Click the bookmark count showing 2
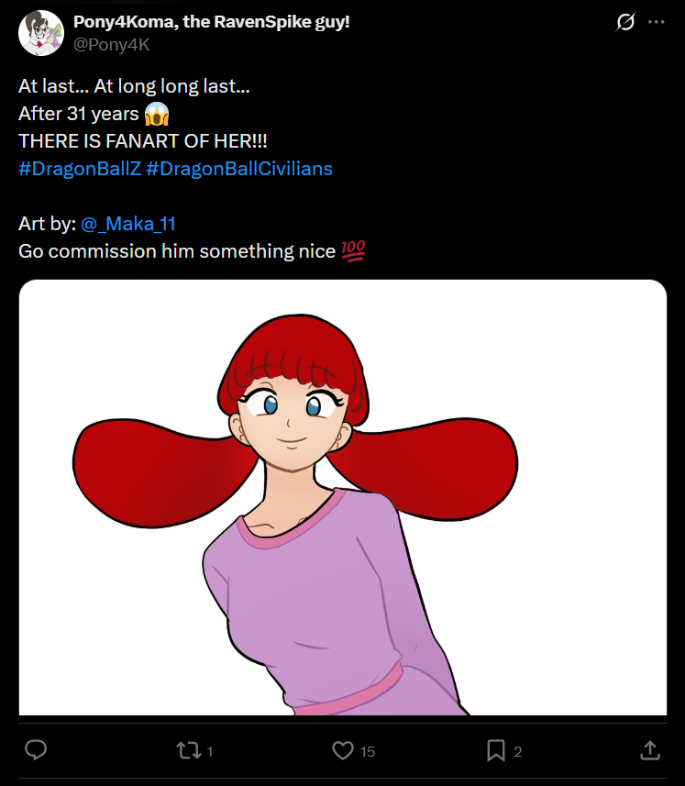Screen dimensions: 685x786 518,751
